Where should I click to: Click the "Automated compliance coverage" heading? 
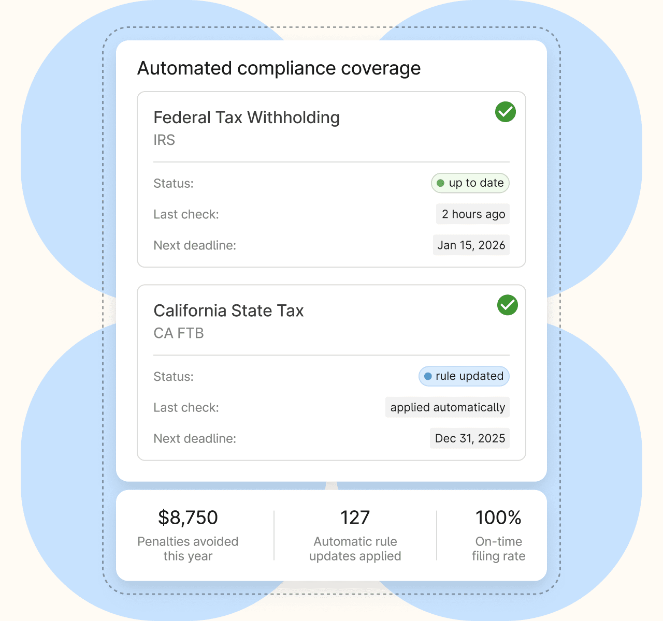(x=279, y=68)
